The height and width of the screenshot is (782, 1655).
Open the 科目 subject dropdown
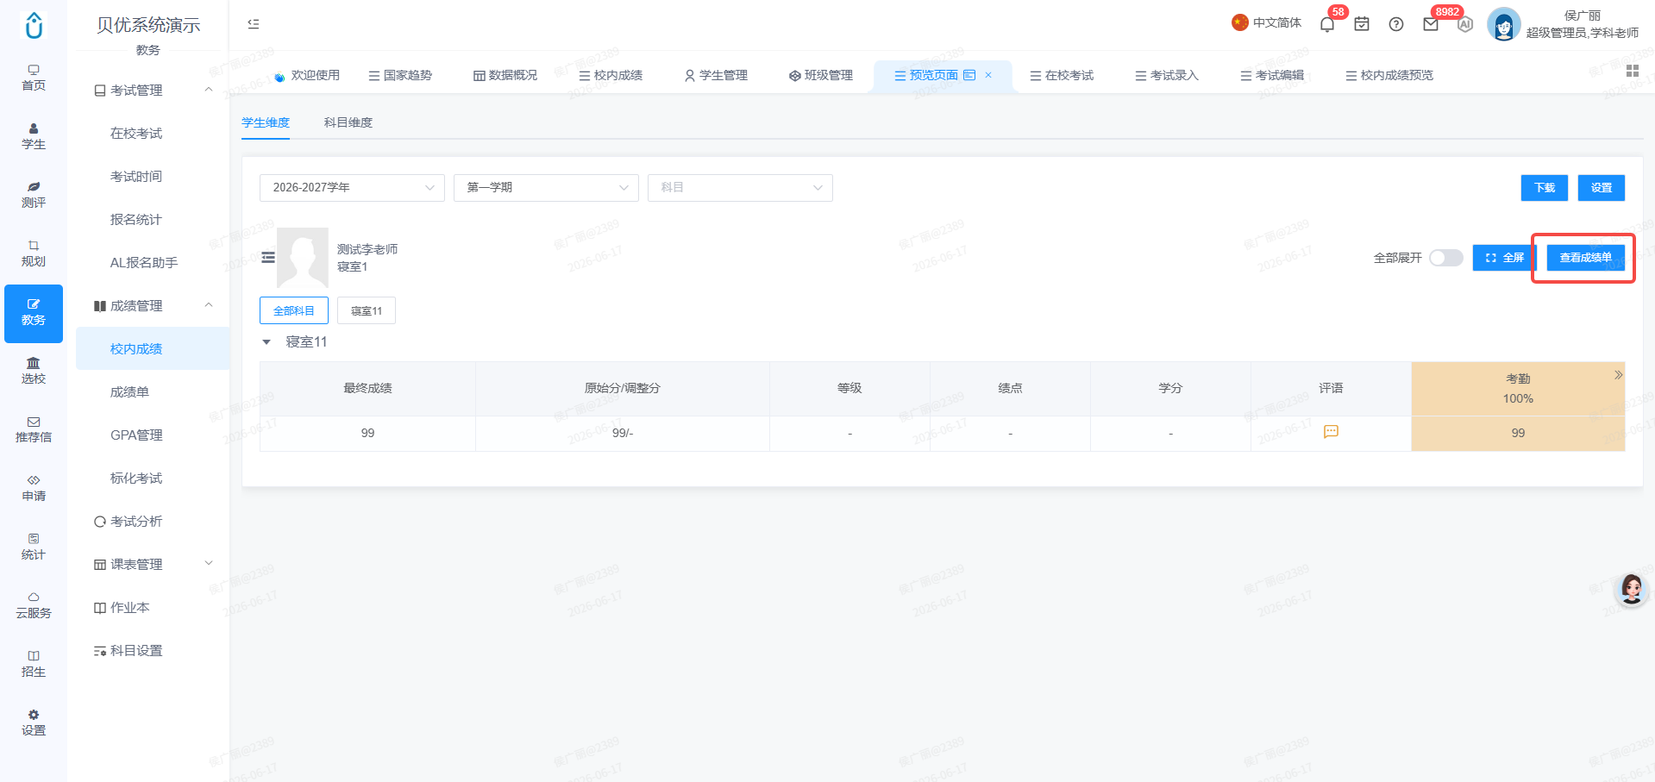pyautogui.click(x=740, y=188)
